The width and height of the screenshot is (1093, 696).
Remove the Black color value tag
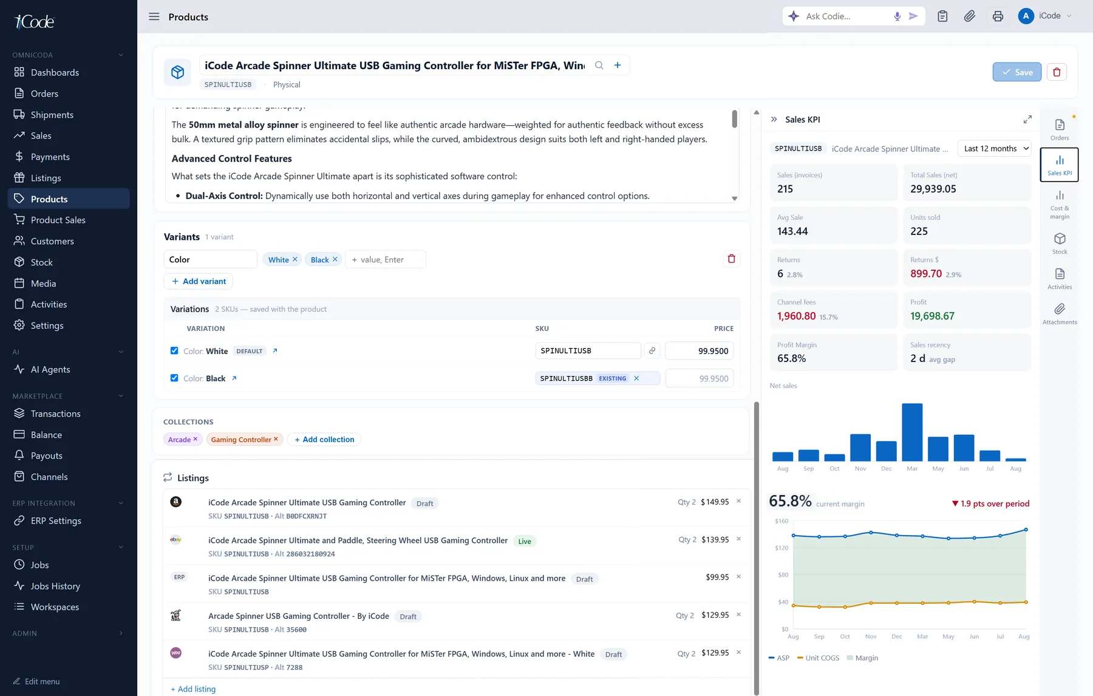335,259
